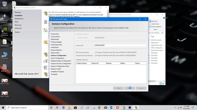The image size is (197, 110).
Task: Select the Default instance radio button
Action: coord(76,34)
